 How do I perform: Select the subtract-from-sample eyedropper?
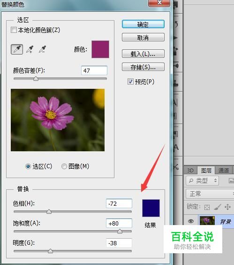42,49
